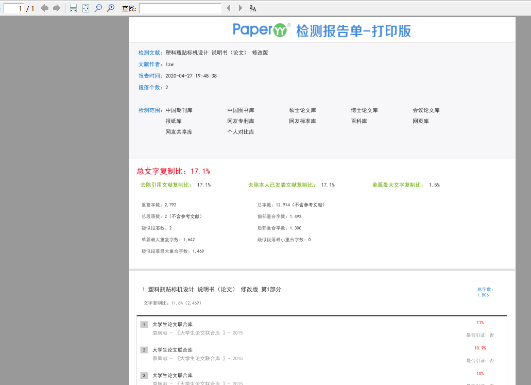531x385 pixels.
Task: Zoom out with the minus magnifier
Action: pos(98,8)
